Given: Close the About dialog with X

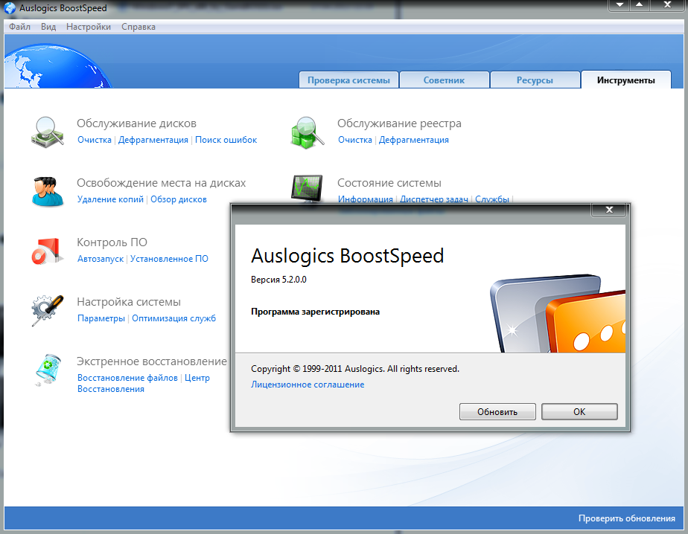Looking at the screenshot, I should tap(610, 210).
